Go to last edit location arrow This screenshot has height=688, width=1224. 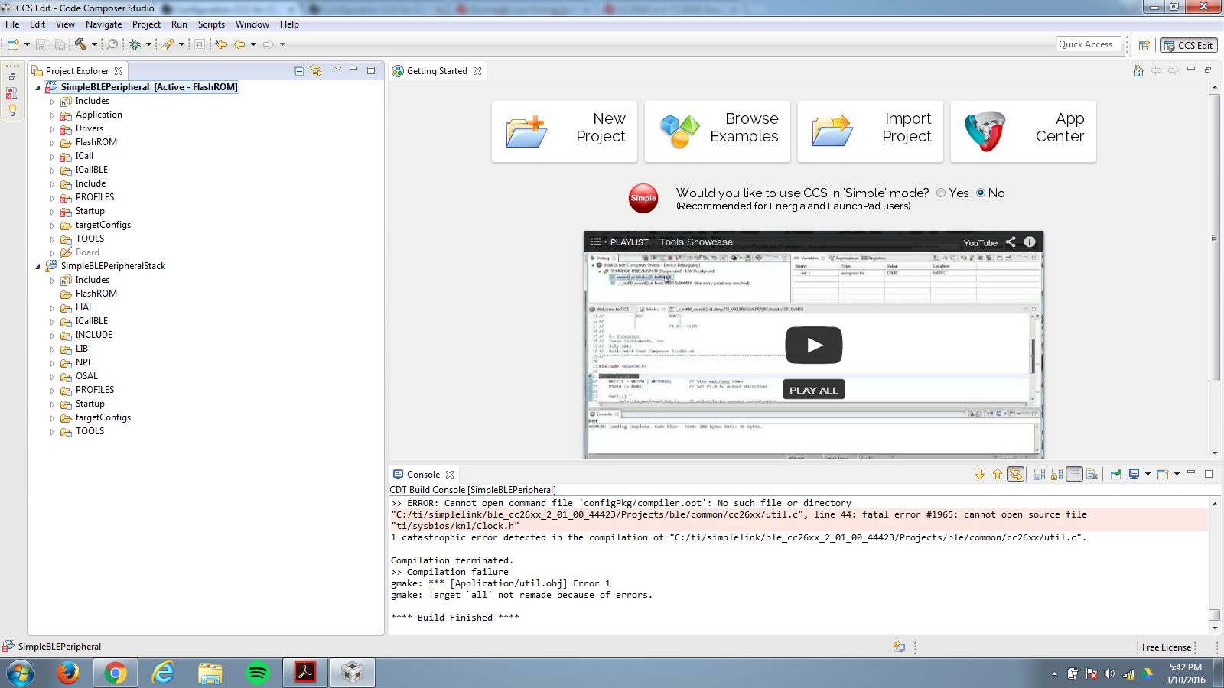pos(221,44)
